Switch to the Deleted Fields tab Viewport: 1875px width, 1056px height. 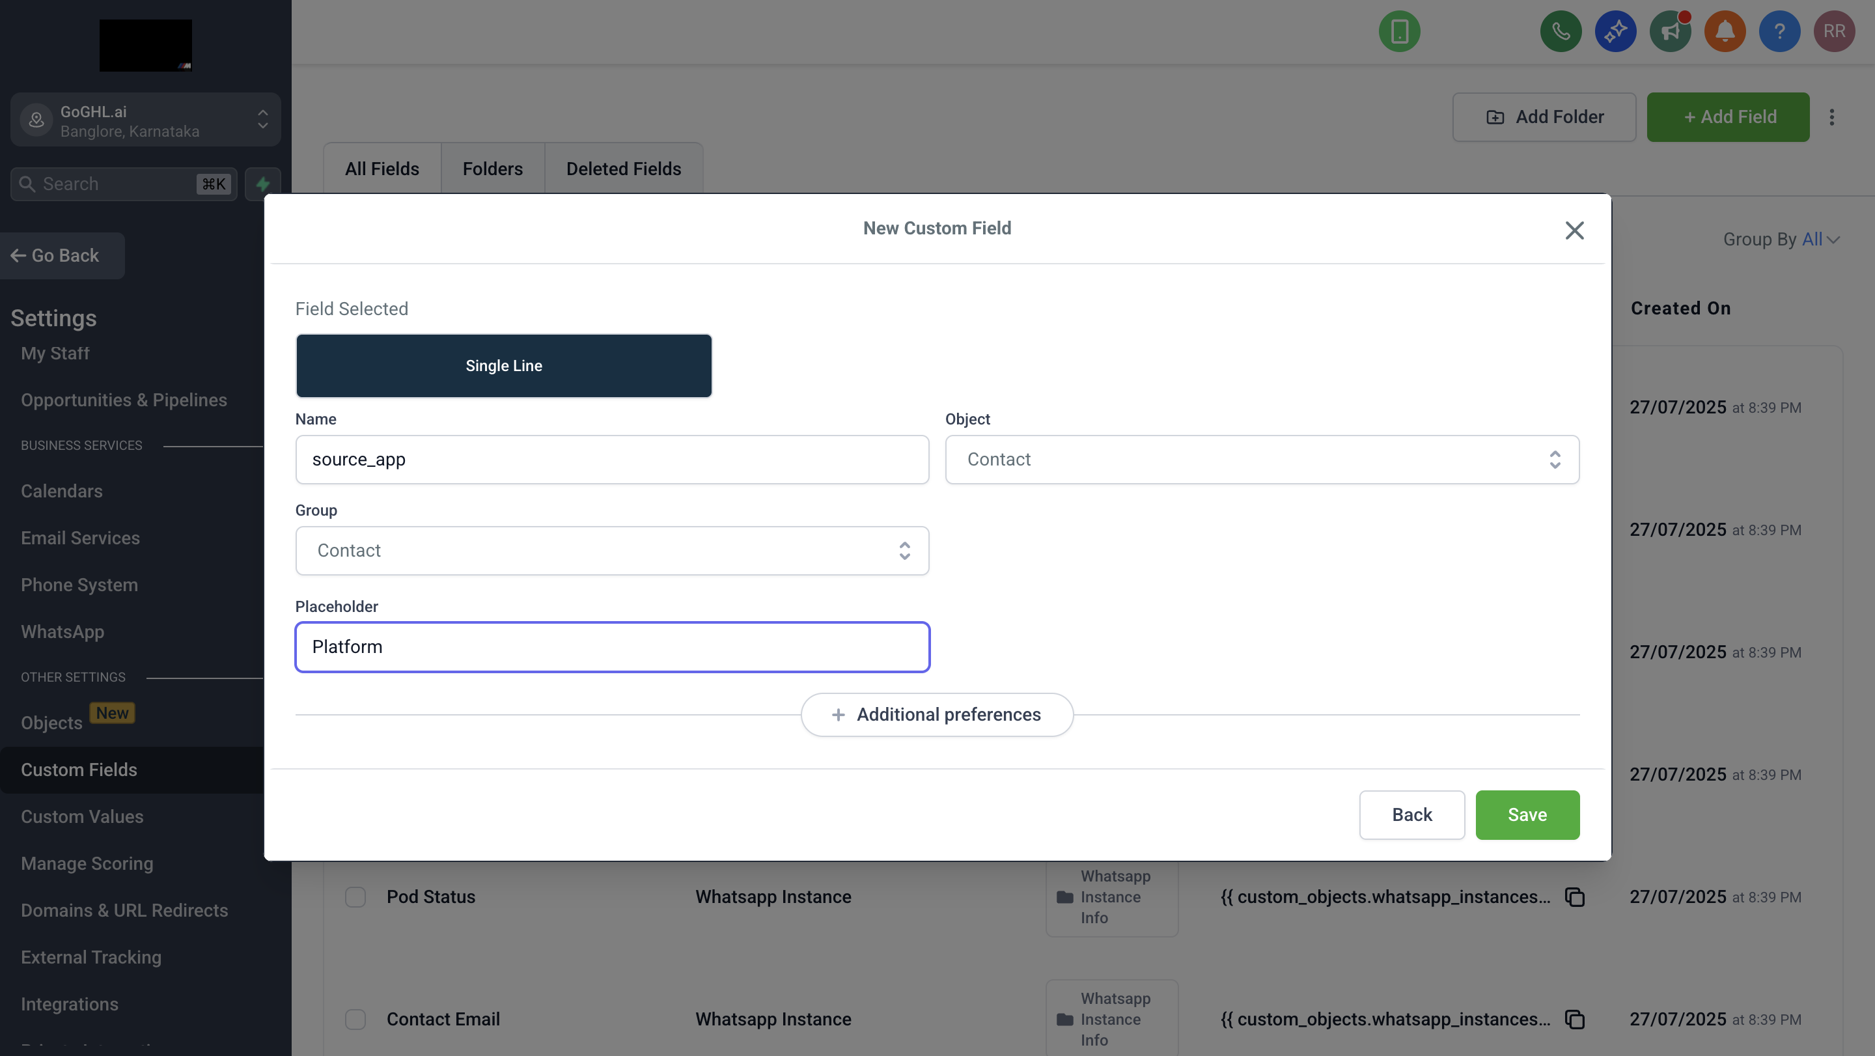[x=623, y=168]
